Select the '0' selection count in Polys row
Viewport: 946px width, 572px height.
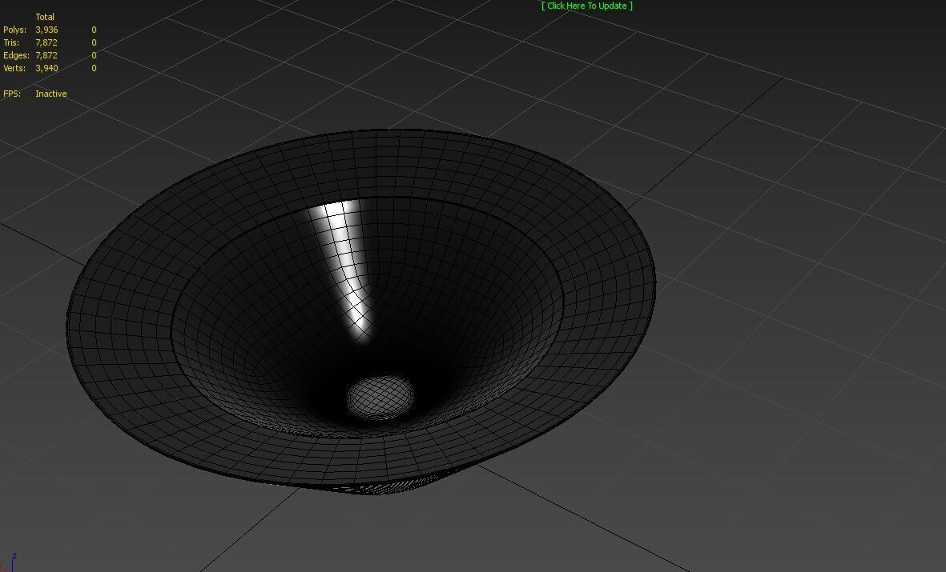tap(94, 30)
